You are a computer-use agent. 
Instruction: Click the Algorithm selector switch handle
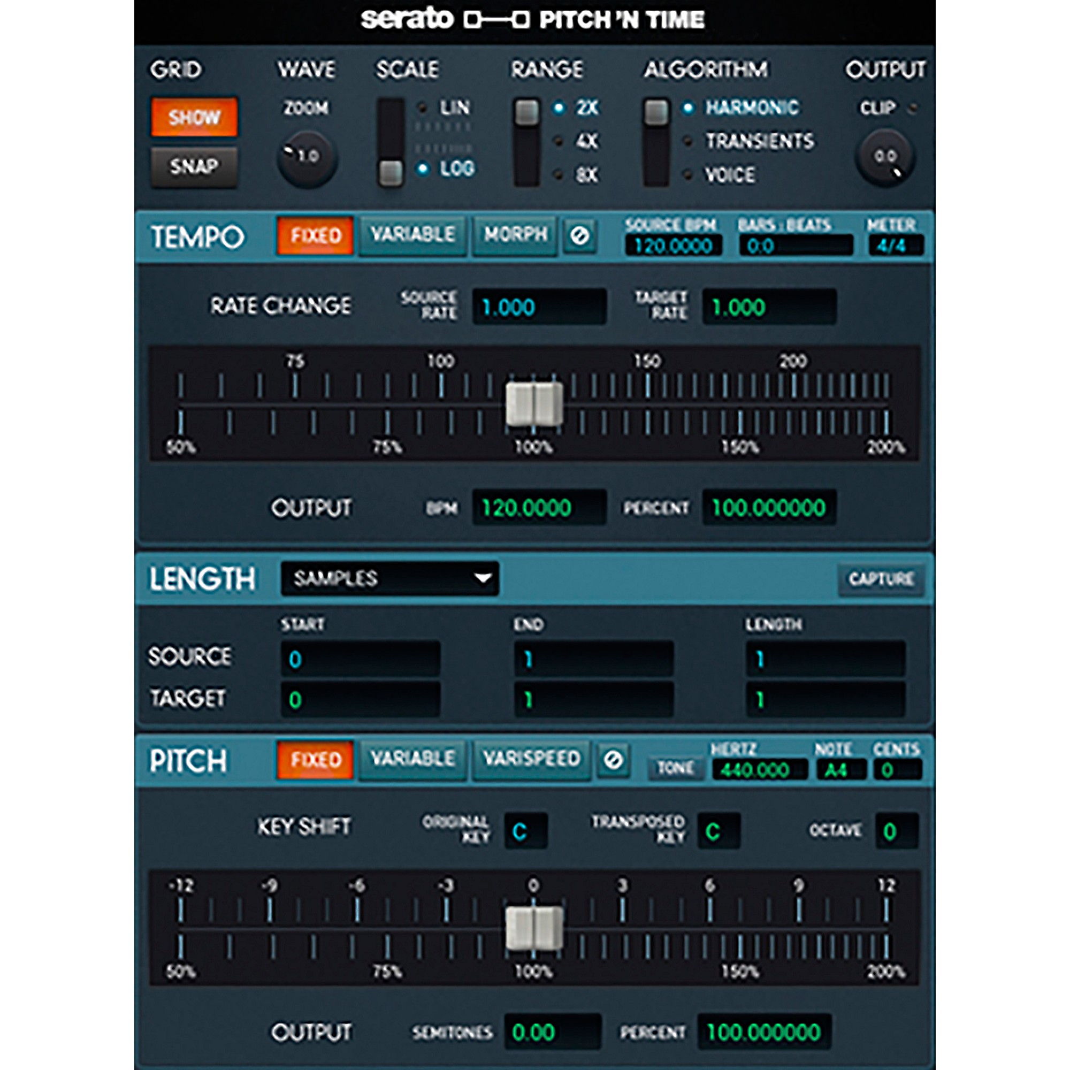(656, 112)
